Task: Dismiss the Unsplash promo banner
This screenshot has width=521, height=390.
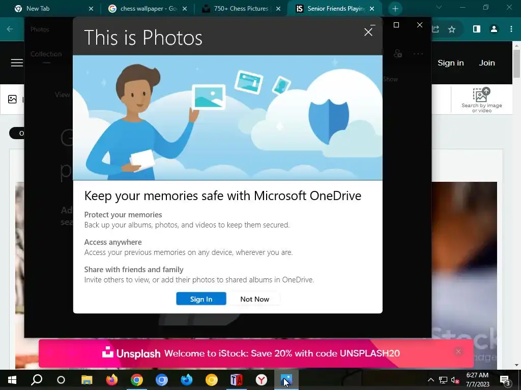Action: pos(458,351)
